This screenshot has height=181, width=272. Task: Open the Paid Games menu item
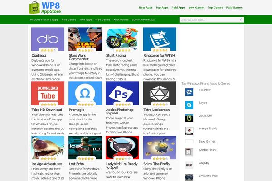(x=234, y=8)
